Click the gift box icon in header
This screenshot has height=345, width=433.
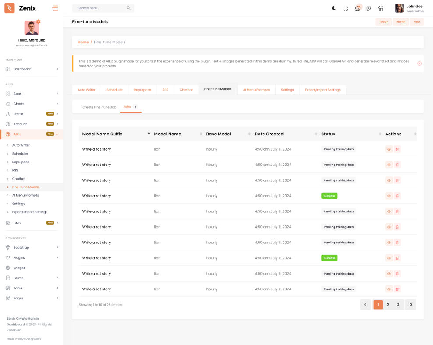[x=380, y=8]
